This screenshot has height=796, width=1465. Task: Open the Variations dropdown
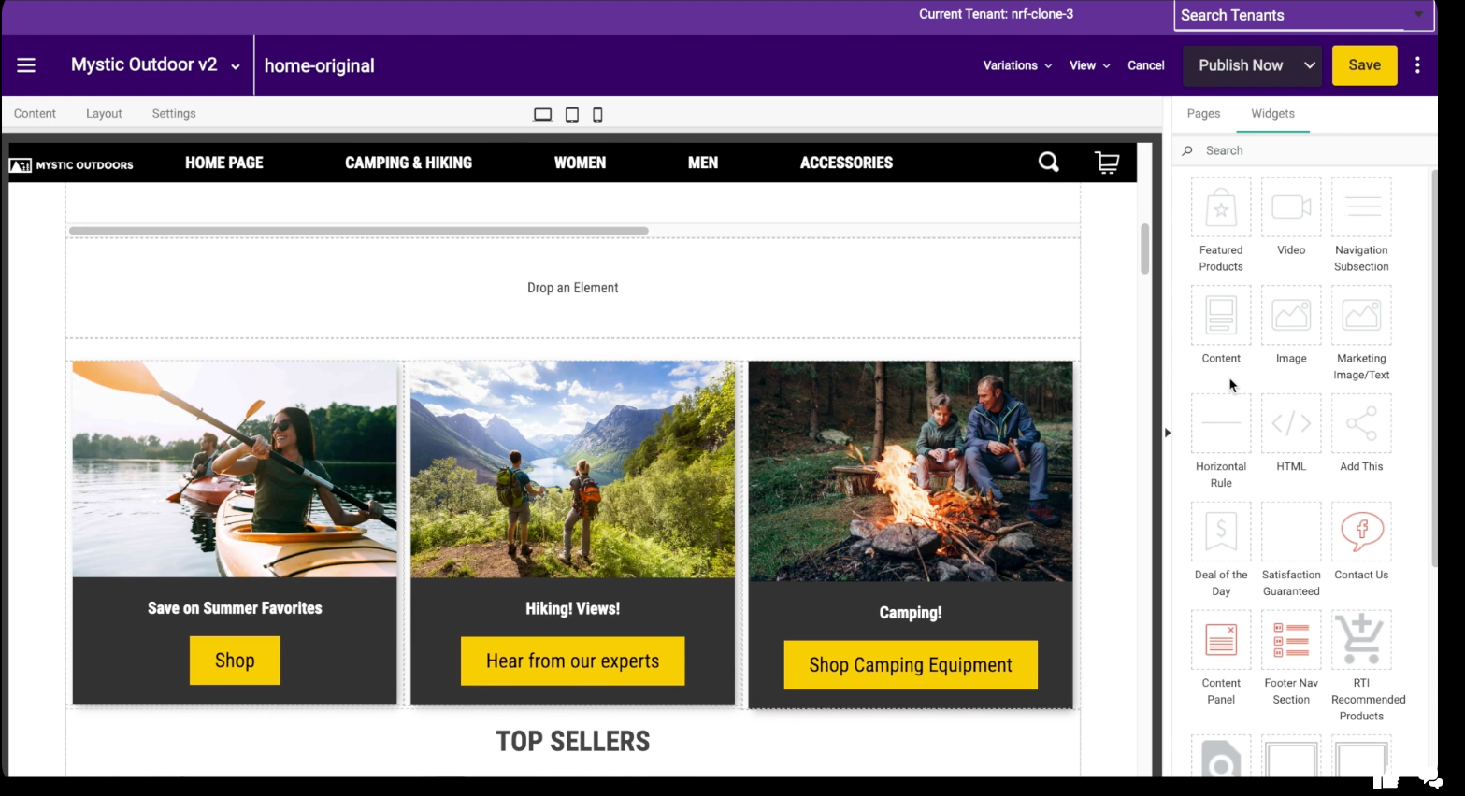(1017, 65)
